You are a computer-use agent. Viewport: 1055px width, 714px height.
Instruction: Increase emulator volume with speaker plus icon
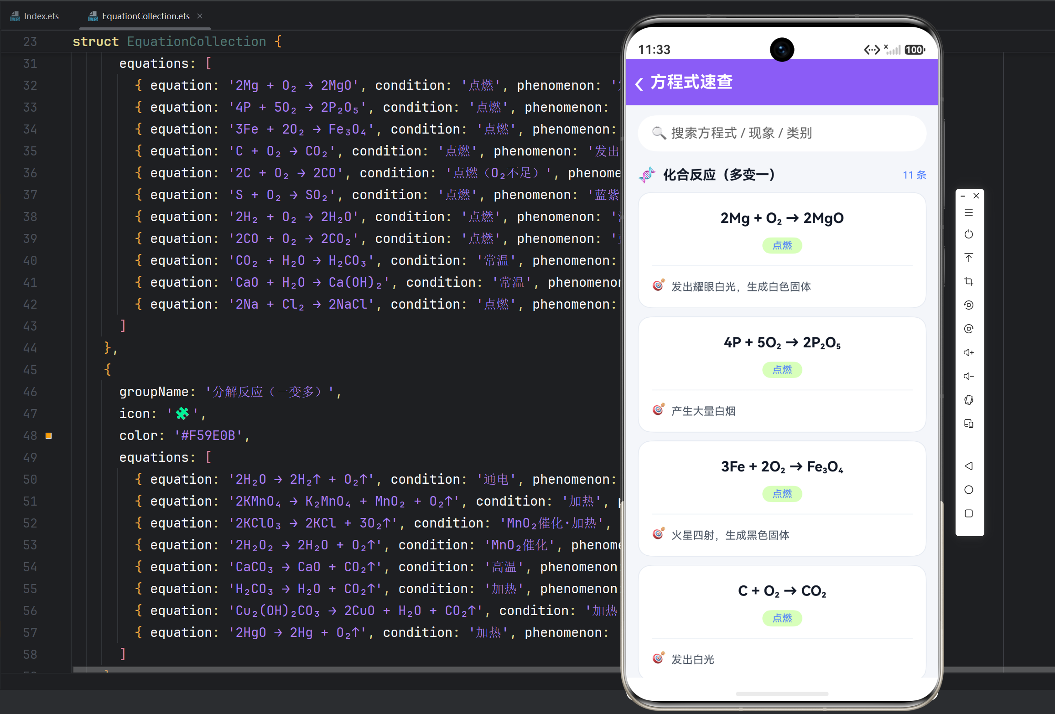[x=969, y=352]
